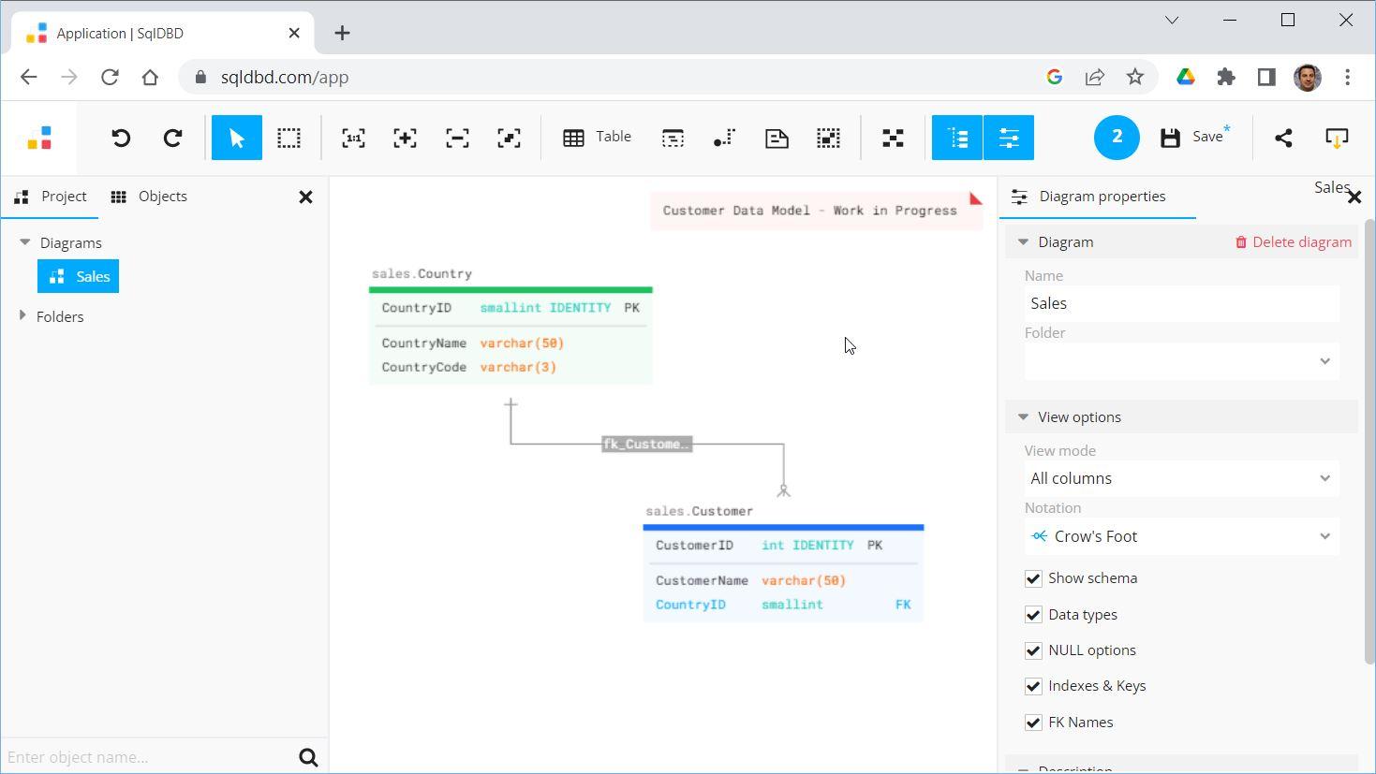Switch to the Project tab
The image size is (1376, 774).
click(52, 197)
